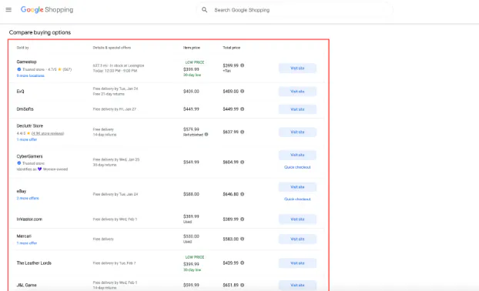The height and width of the screenshot is (291, 479).
Task: Click the $637.99 total price
Action: 230,132
